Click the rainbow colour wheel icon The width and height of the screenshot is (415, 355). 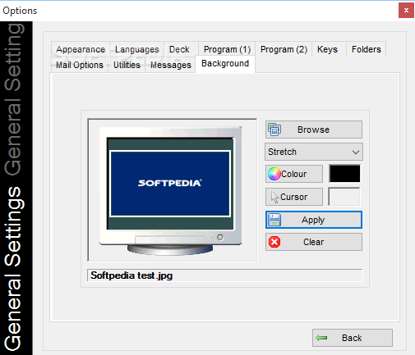tap(274, 174)
